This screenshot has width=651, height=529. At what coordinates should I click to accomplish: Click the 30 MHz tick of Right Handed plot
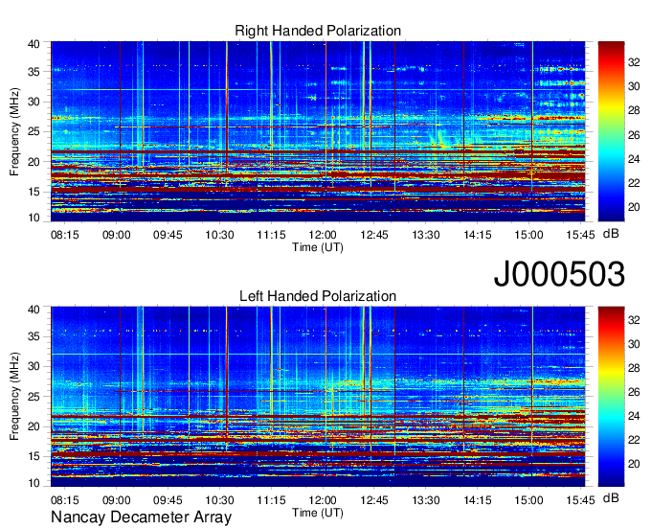tap(34, 102)
